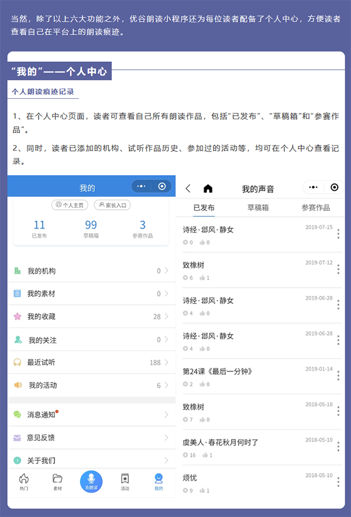Open more options for 第24课《最后一分钟》
The image size is (351, 517).
(338, 376)
